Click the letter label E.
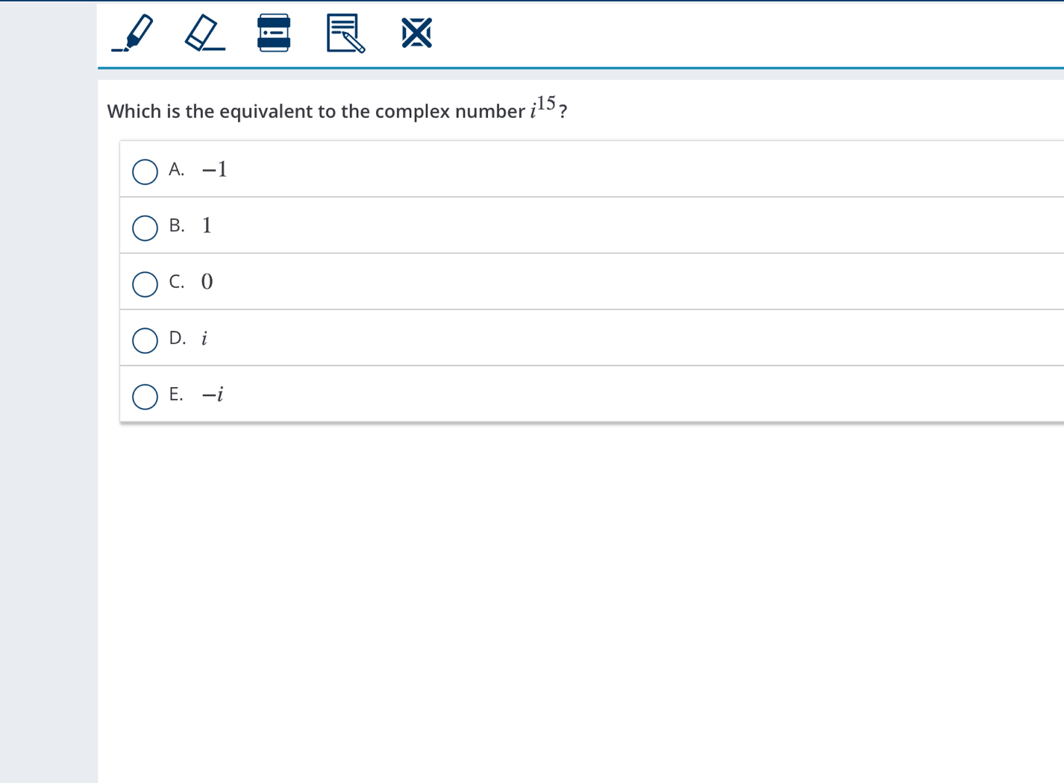This screenshot has width=1064, height=783. [175, 394]
